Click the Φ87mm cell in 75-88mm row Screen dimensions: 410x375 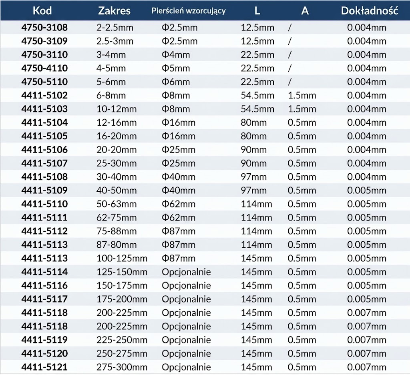(179, 231)
